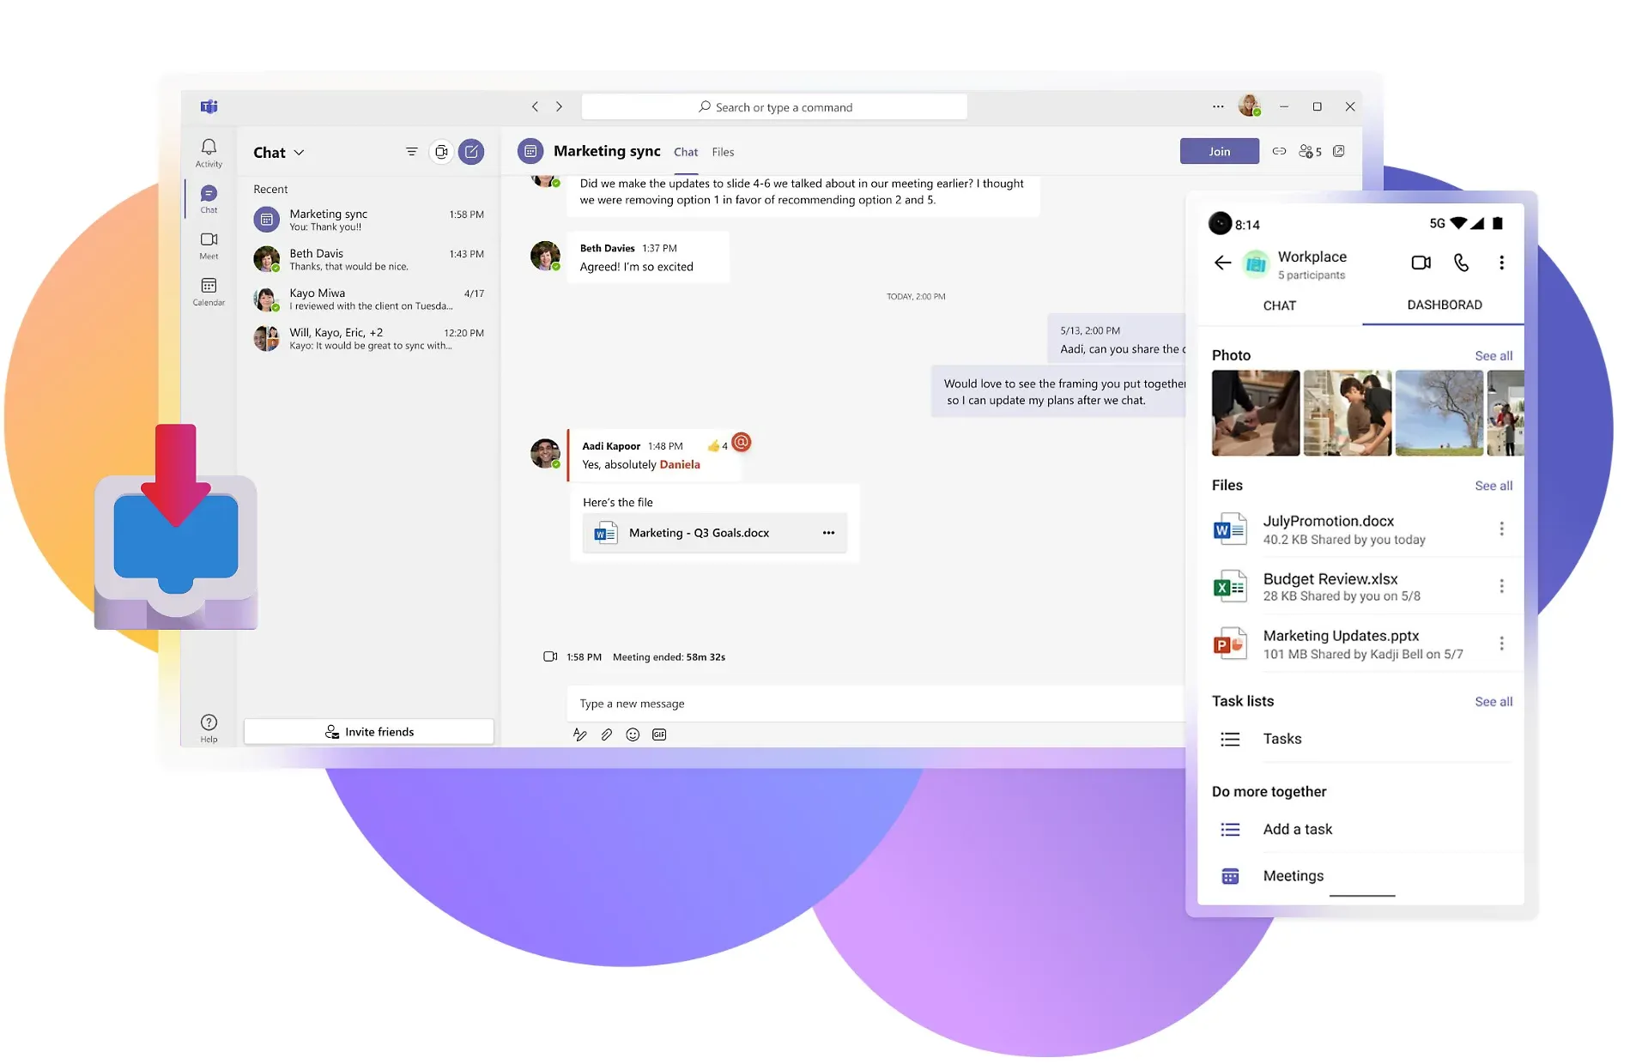Click the Activity icon in sidebar
Image resolution: width=1648 pixels, height=1064 pixels.
click(208, 151)
